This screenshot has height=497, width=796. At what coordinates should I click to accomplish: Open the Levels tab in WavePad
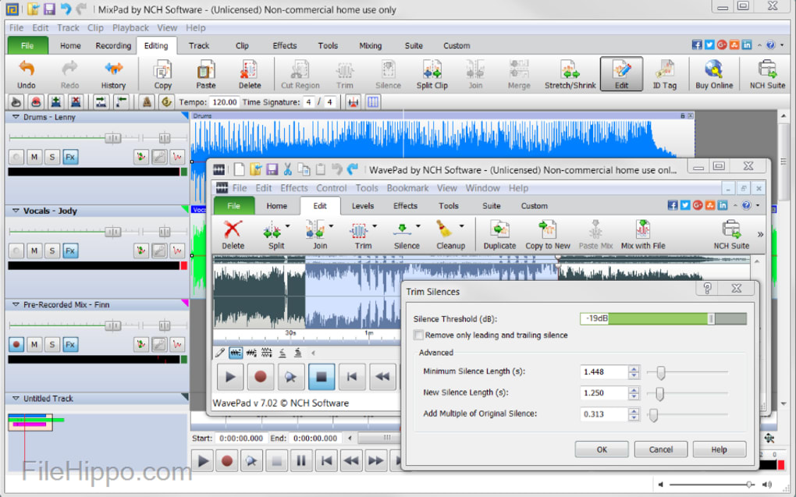[363, 205]
